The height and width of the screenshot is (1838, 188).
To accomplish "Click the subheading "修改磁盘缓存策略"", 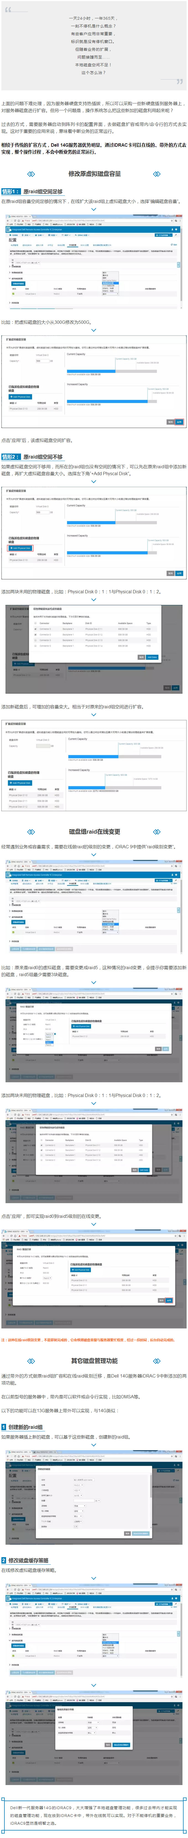I will (x=28, y=1560).
